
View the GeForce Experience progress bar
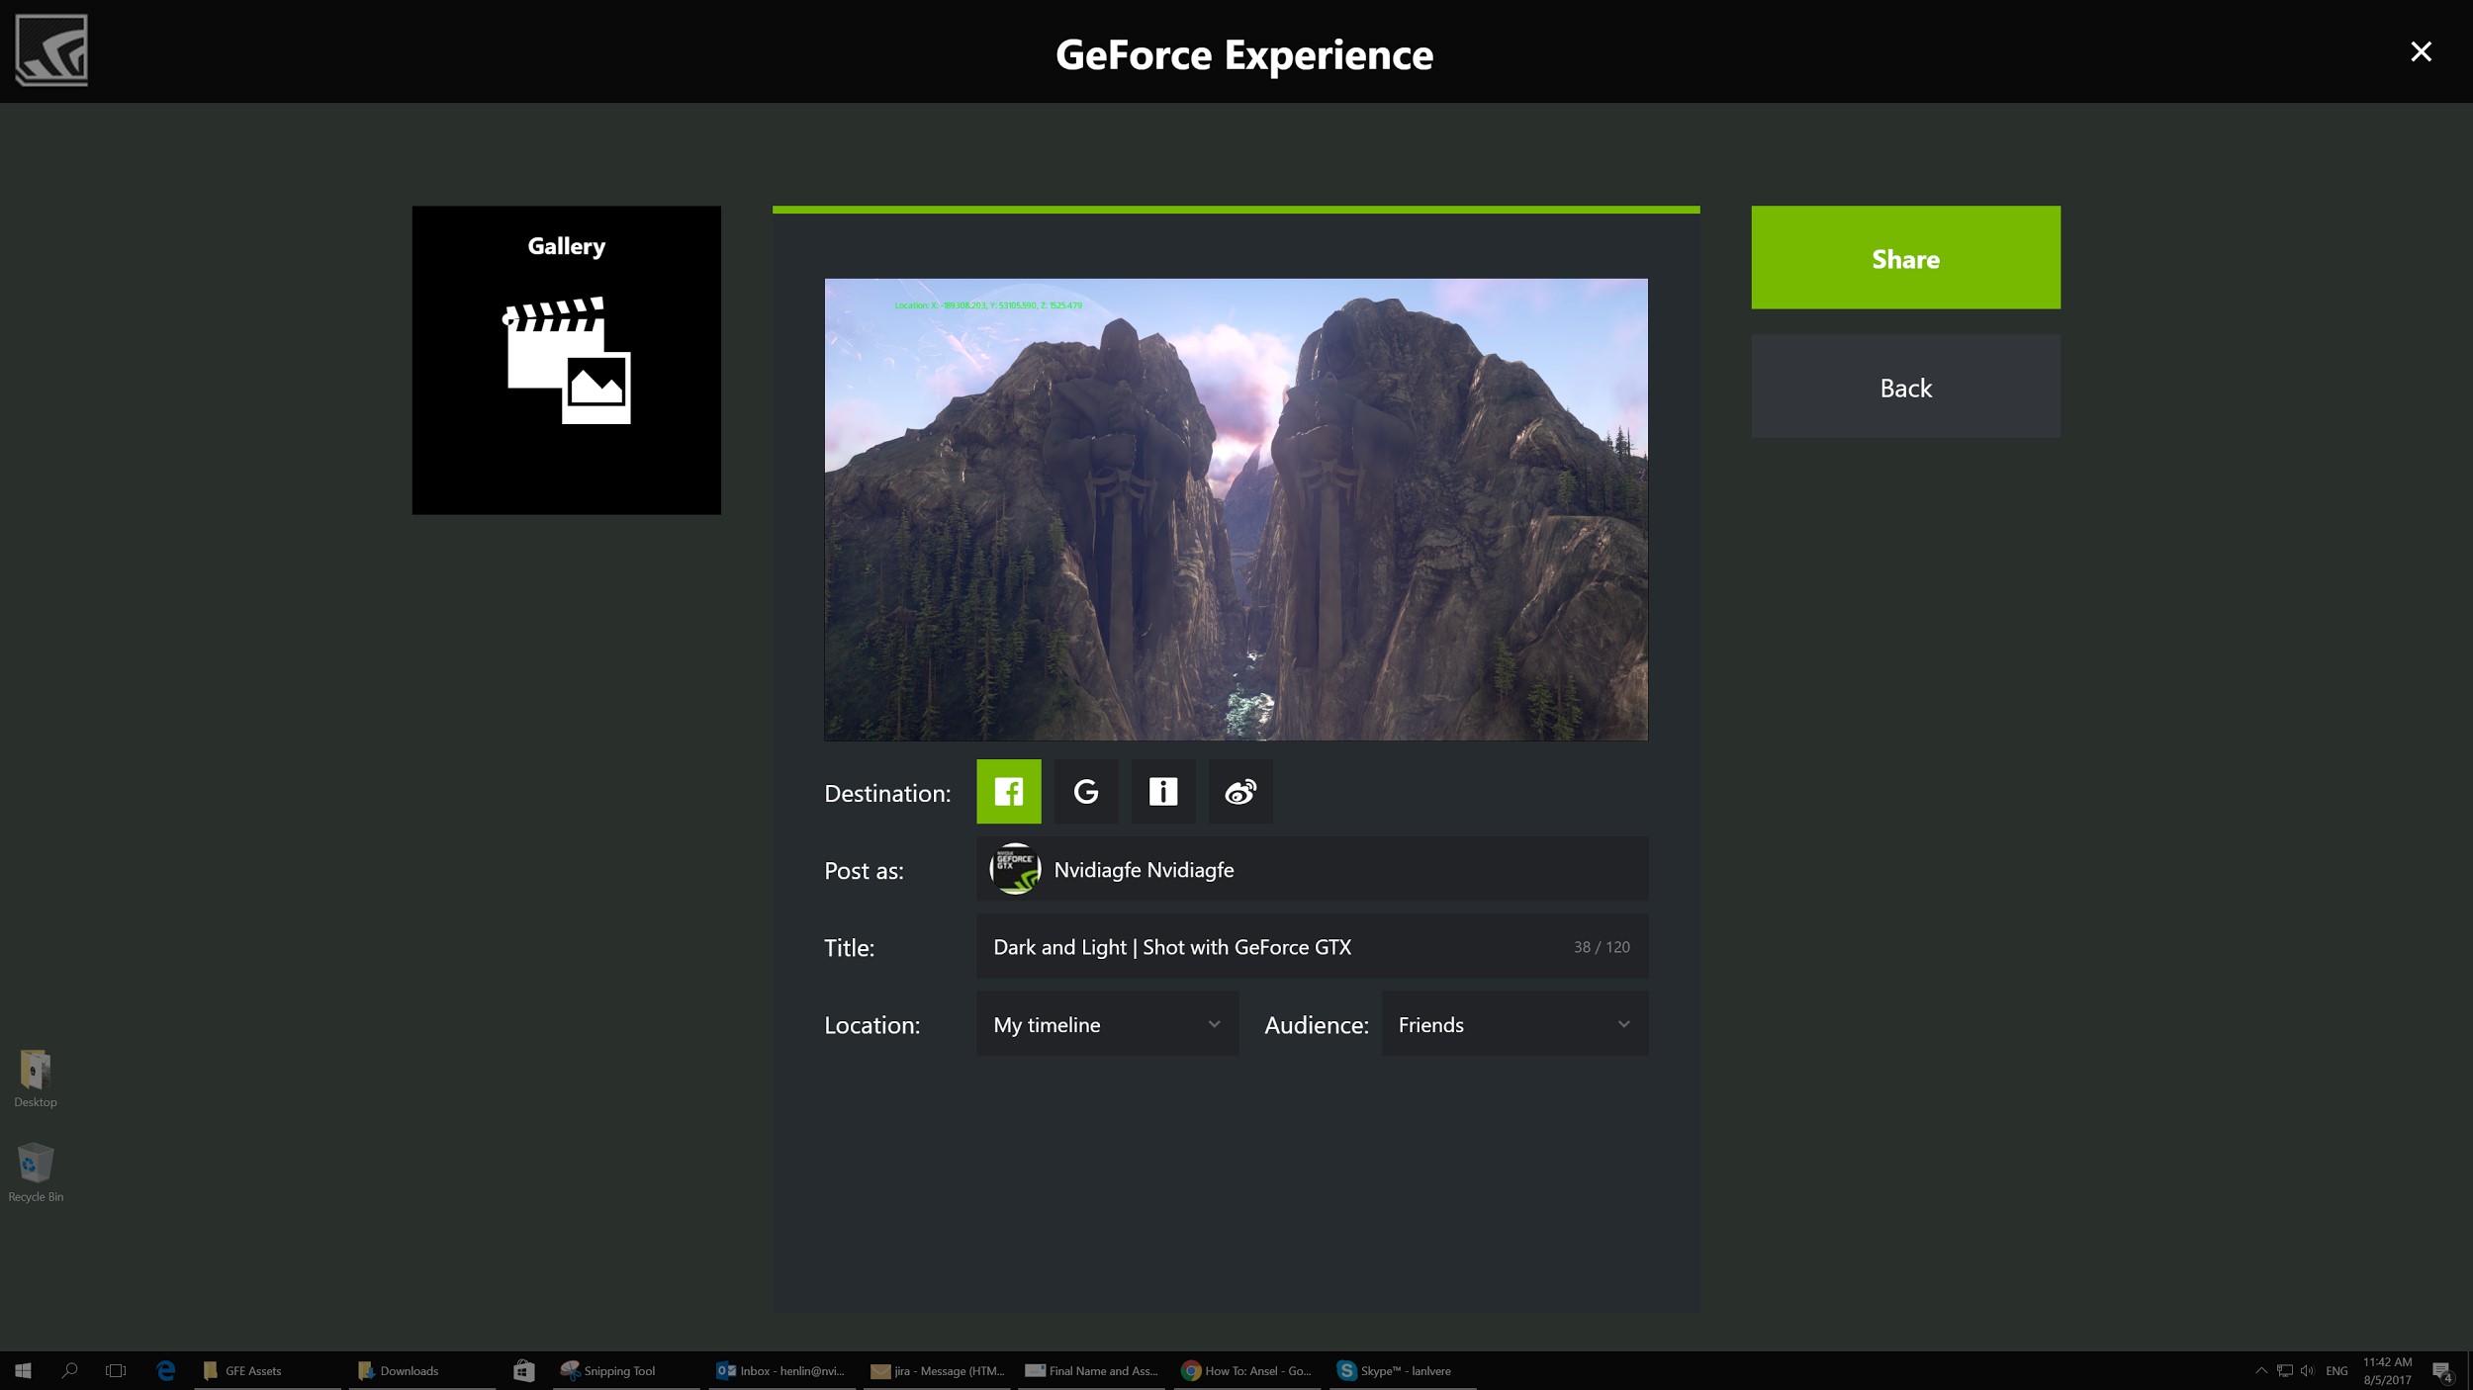(1235, 209)
